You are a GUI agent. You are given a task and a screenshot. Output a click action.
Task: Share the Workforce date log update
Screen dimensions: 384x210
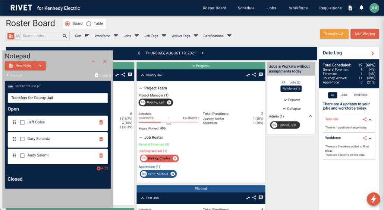pyautogui.click(x=365, y=138)
